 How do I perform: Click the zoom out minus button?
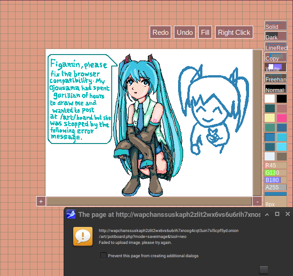point(257,201)
